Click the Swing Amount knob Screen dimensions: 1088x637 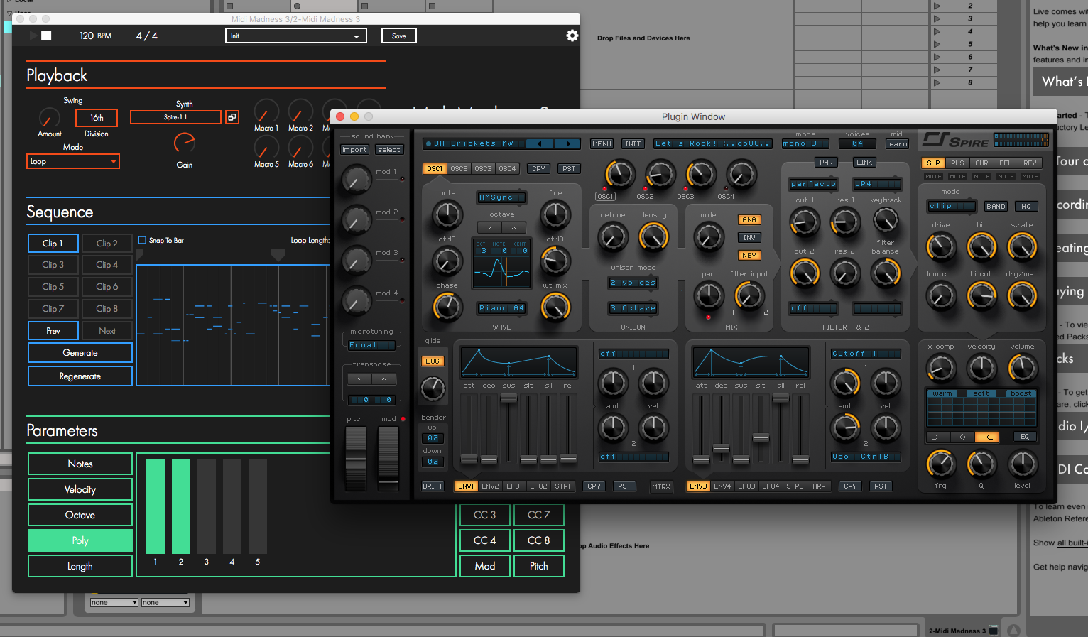coord(50,117)
